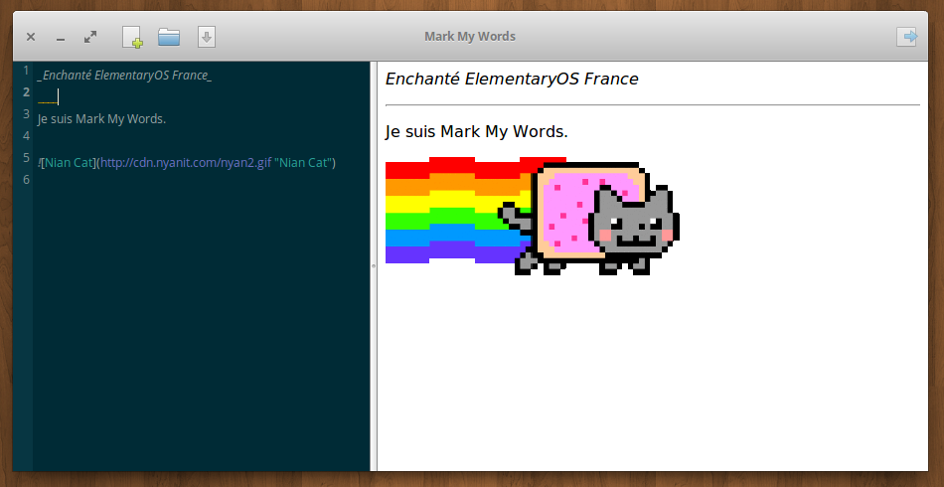Click line number 3 in the gutter
The height and width of the screenshot is (487, 944).
click(26, 113)
